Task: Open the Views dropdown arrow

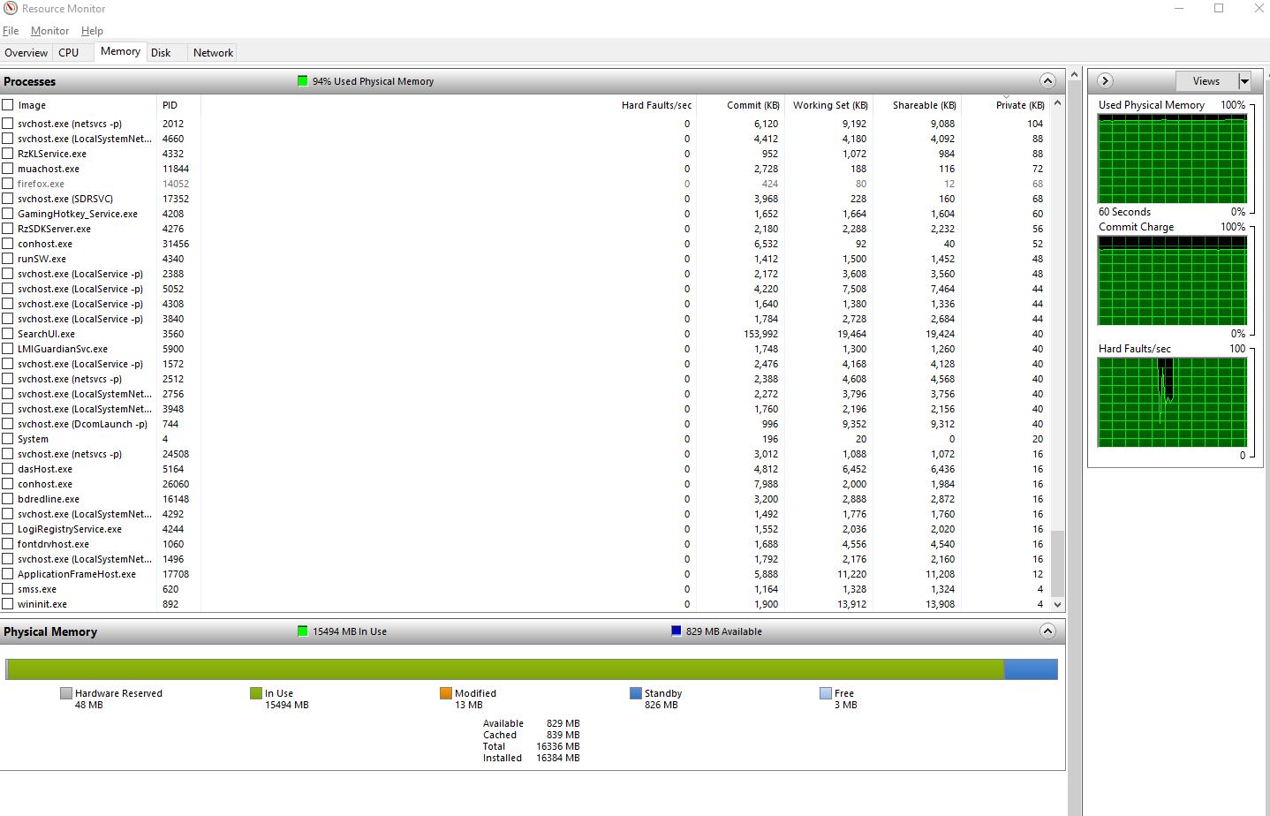Action: click(x=1244, y=81)
